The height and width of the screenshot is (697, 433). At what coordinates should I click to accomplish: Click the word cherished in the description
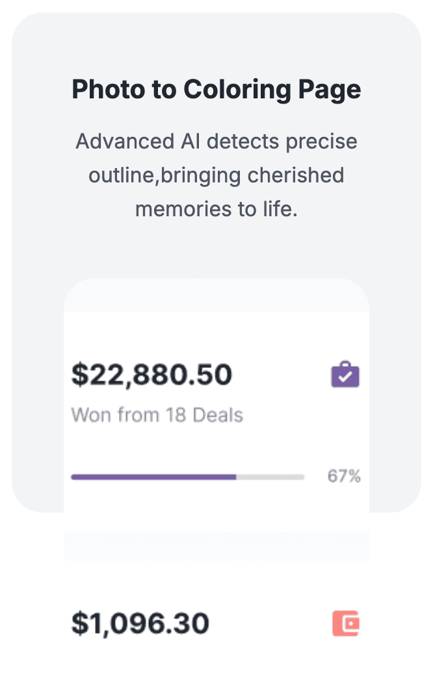pos(296,175)
